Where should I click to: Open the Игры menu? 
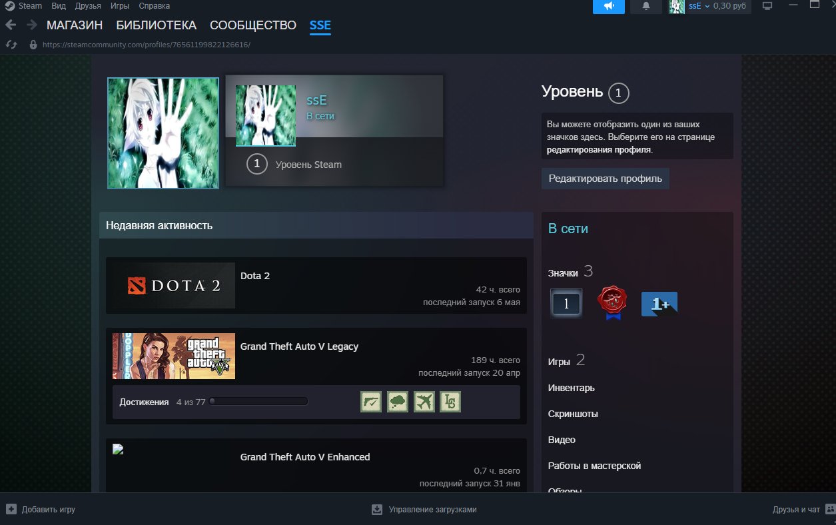pyautogui.click(x=120, y=6)
